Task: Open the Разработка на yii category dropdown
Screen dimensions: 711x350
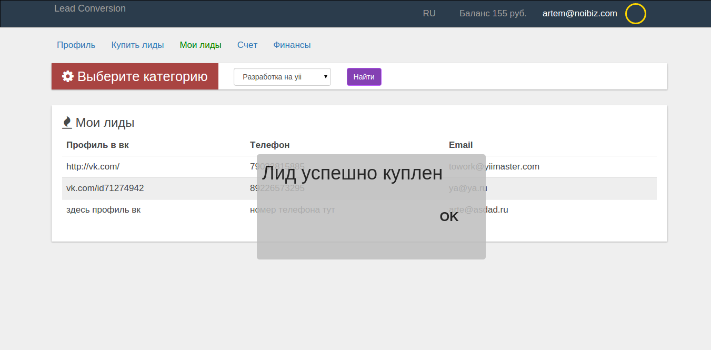Action: coord(282,77)
